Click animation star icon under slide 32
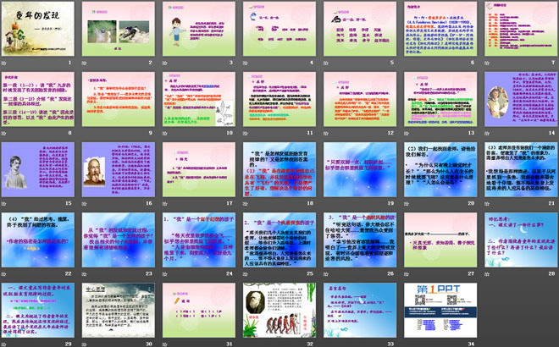The height and width of the screenshot is (347, 559). point(246,344)
